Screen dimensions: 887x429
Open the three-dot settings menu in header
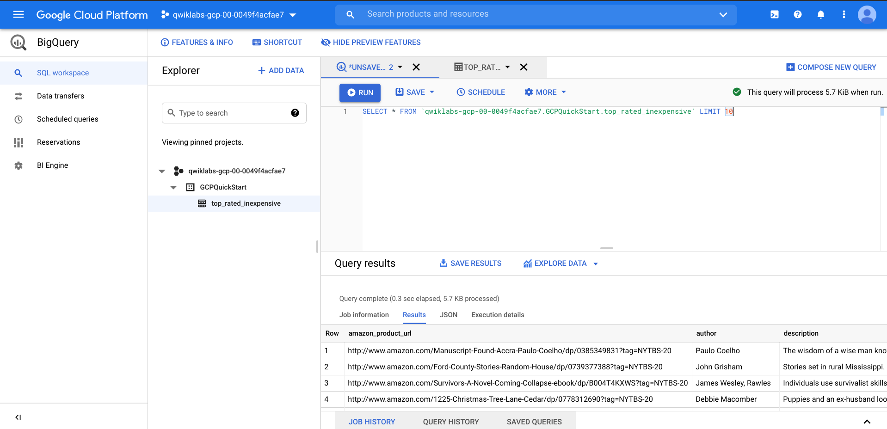844,14
